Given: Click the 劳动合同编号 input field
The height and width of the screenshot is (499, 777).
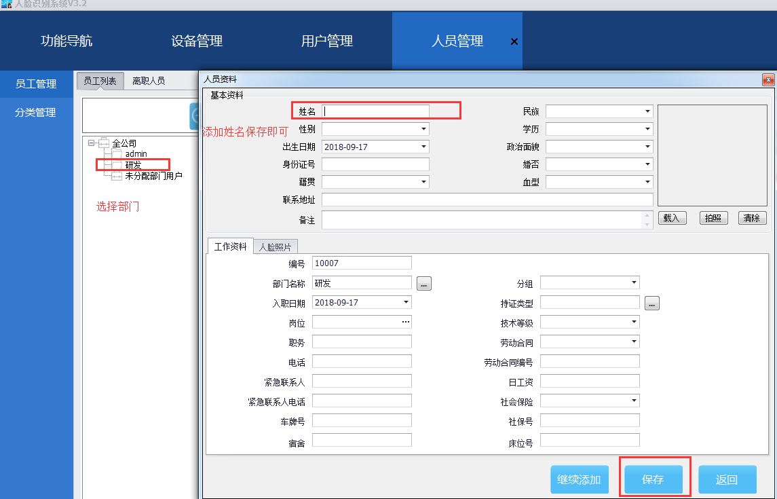Looking at the screenshot, I should 590,361.
